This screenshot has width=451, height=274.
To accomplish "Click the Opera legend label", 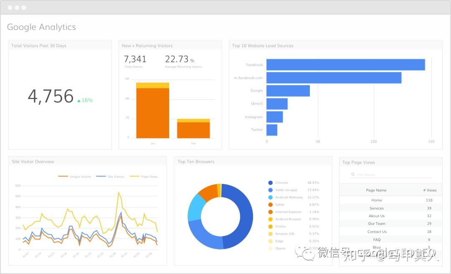I will pos(280,249).
